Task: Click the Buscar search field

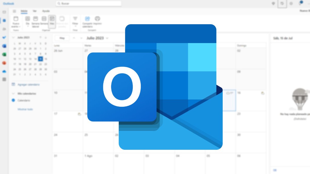Action: pyautogui.click(x=88, y=3)
